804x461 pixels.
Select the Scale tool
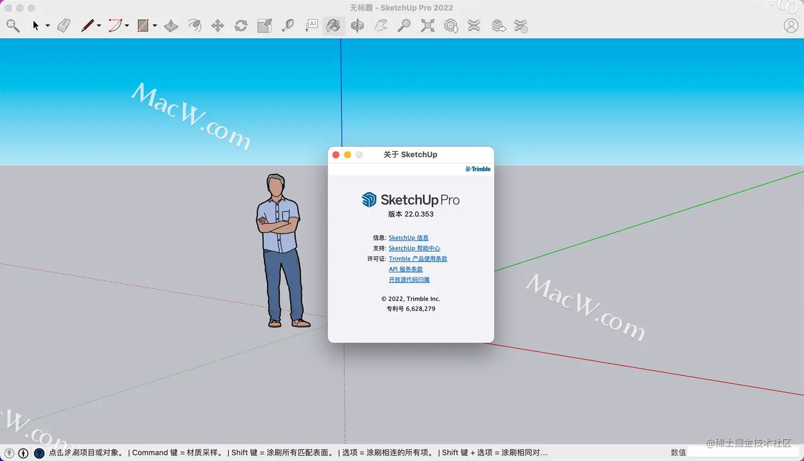[264, 26]
